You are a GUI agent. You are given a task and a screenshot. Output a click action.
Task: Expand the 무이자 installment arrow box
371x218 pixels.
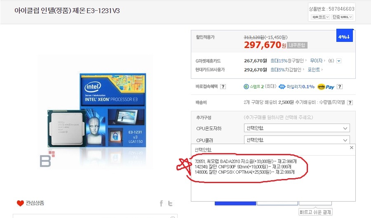(x=339, y=61)
